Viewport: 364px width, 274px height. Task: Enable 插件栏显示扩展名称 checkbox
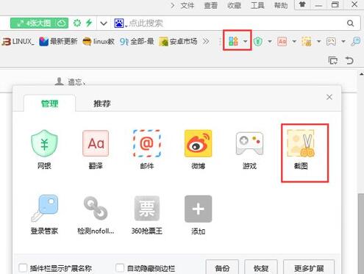[x=23, y=267]
